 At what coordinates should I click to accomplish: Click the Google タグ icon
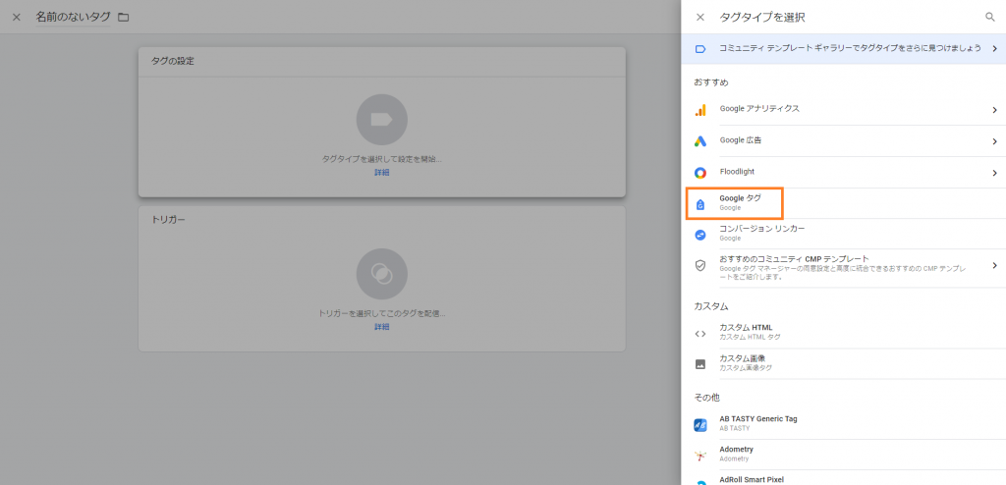[x=700, y=204]
